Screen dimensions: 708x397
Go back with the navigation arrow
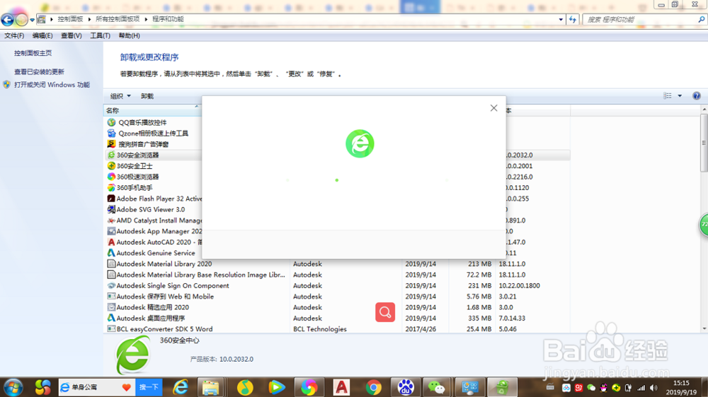point(7,19)
